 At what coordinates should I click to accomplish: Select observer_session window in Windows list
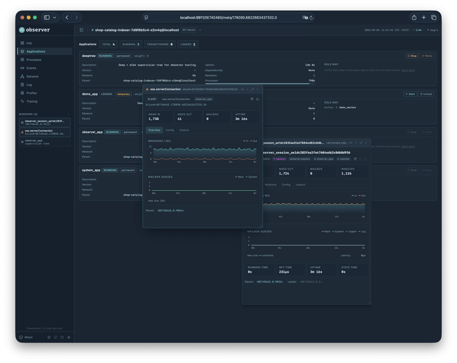(x=45, y=122)
